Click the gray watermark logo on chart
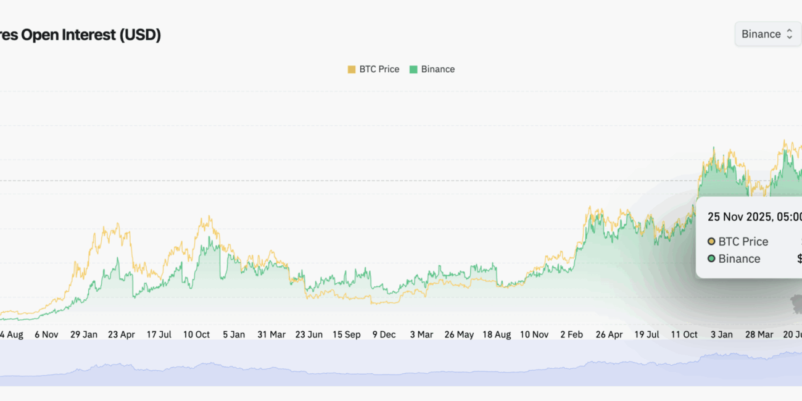 coord(796,304)
